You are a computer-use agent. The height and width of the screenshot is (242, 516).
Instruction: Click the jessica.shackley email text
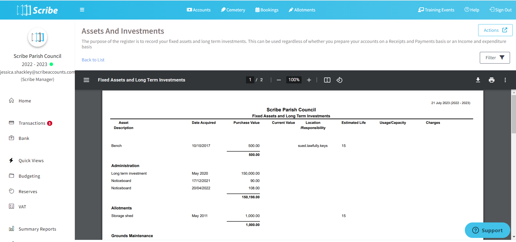(38, 72)
